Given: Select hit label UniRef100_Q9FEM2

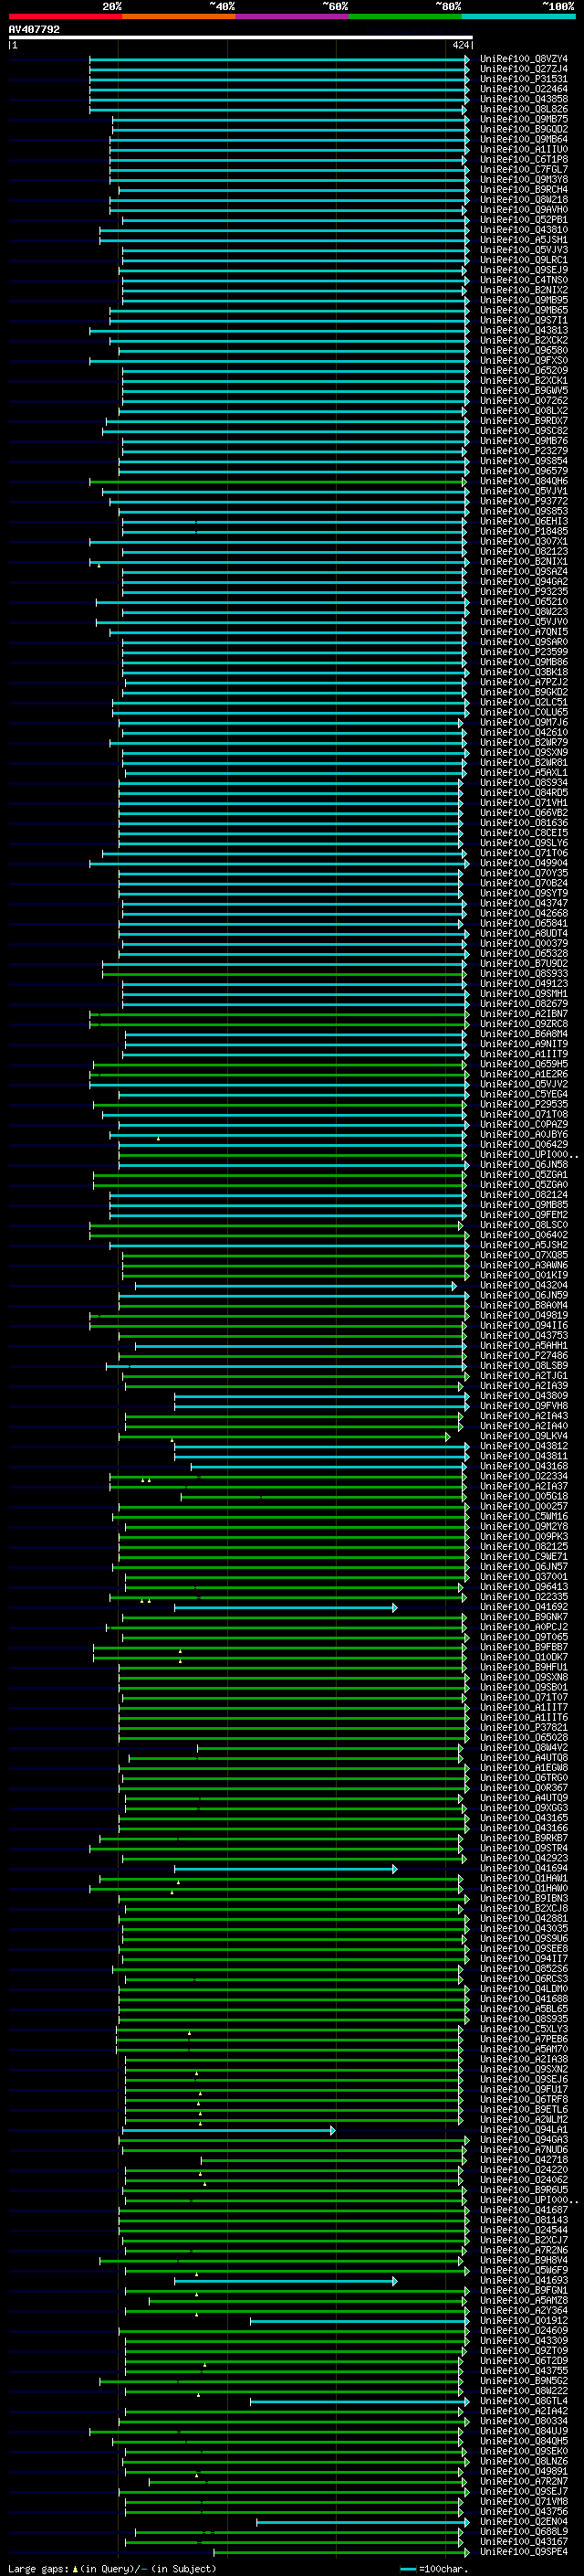Looking at the screenshot, I should 524,1214.
